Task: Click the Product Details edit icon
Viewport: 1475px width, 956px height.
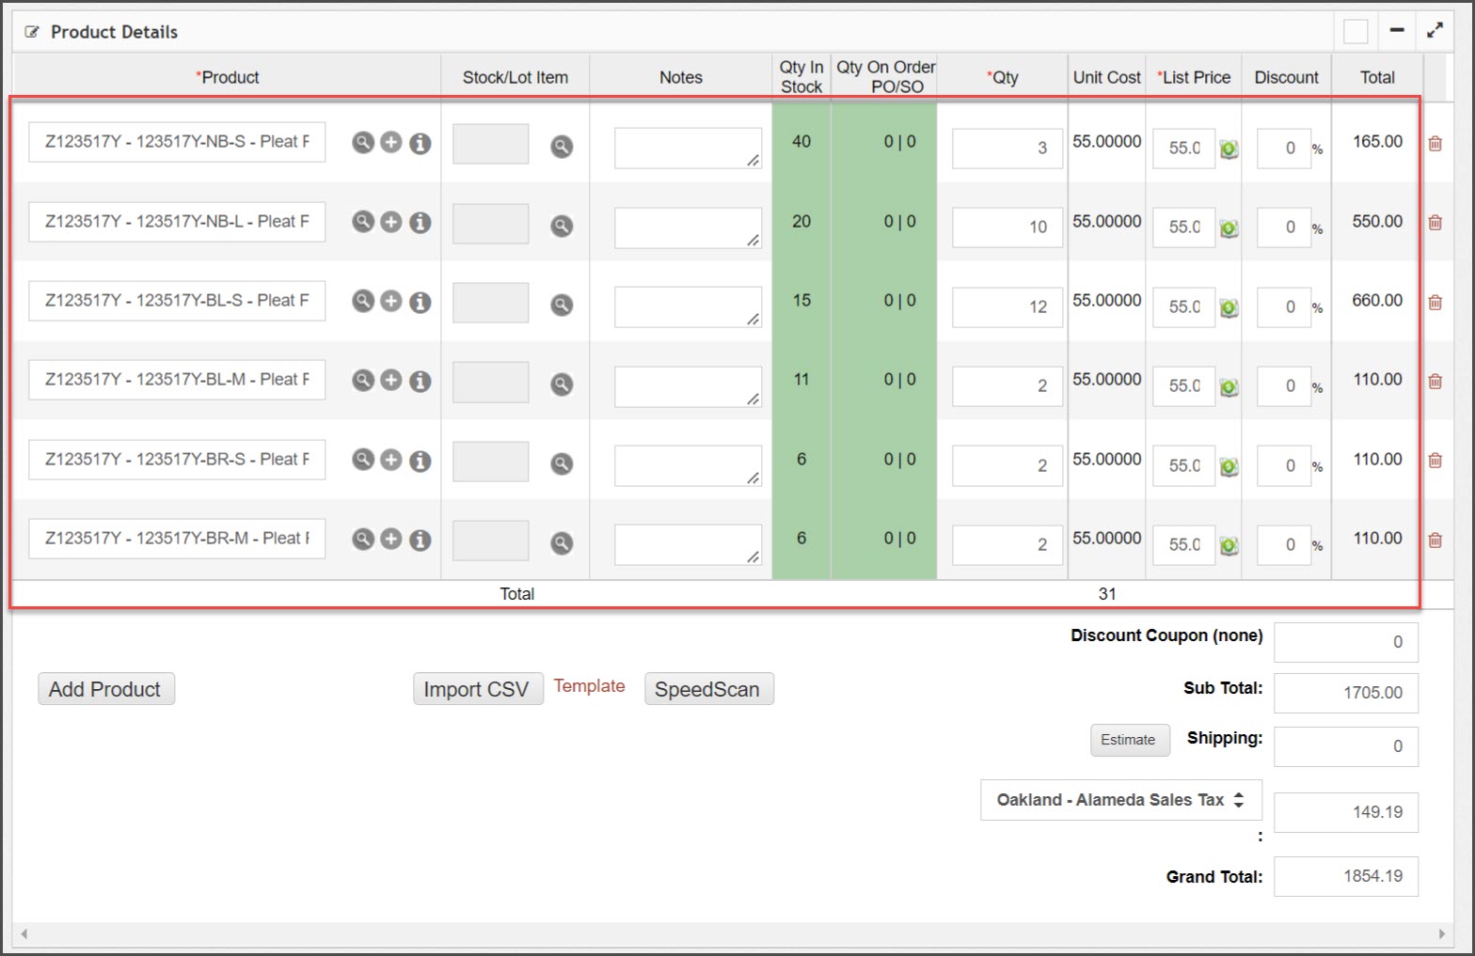Action: 32,32
